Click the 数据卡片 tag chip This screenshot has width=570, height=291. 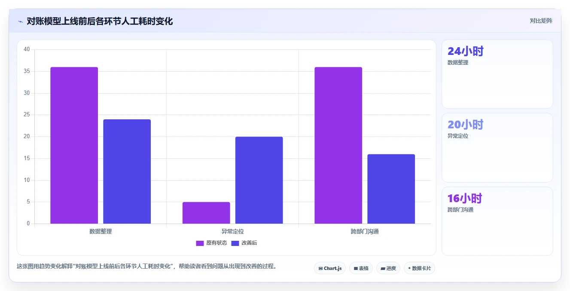click(420, 268)
